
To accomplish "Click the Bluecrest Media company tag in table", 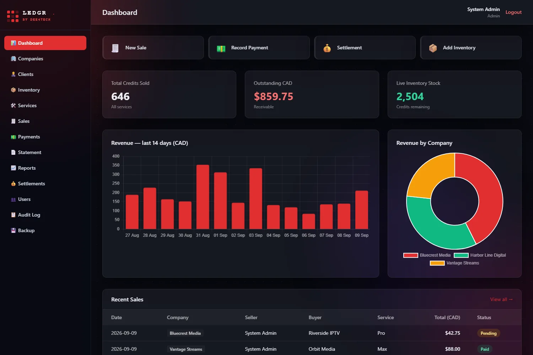I will click(185, 333).
